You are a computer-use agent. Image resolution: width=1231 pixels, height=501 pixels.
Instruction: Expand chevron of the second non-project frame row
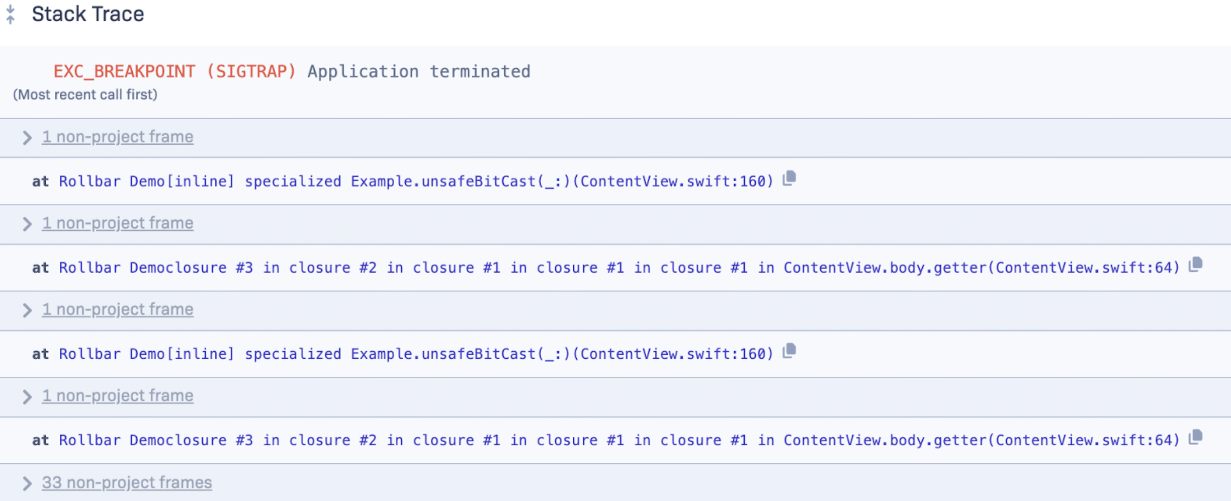click(x=27, y=224)
